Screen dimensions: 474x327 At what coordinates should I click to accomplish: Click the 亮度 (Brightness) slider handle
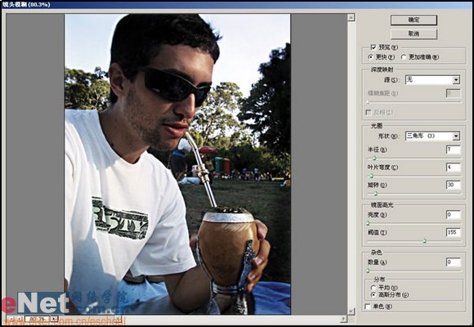[368, 223]
